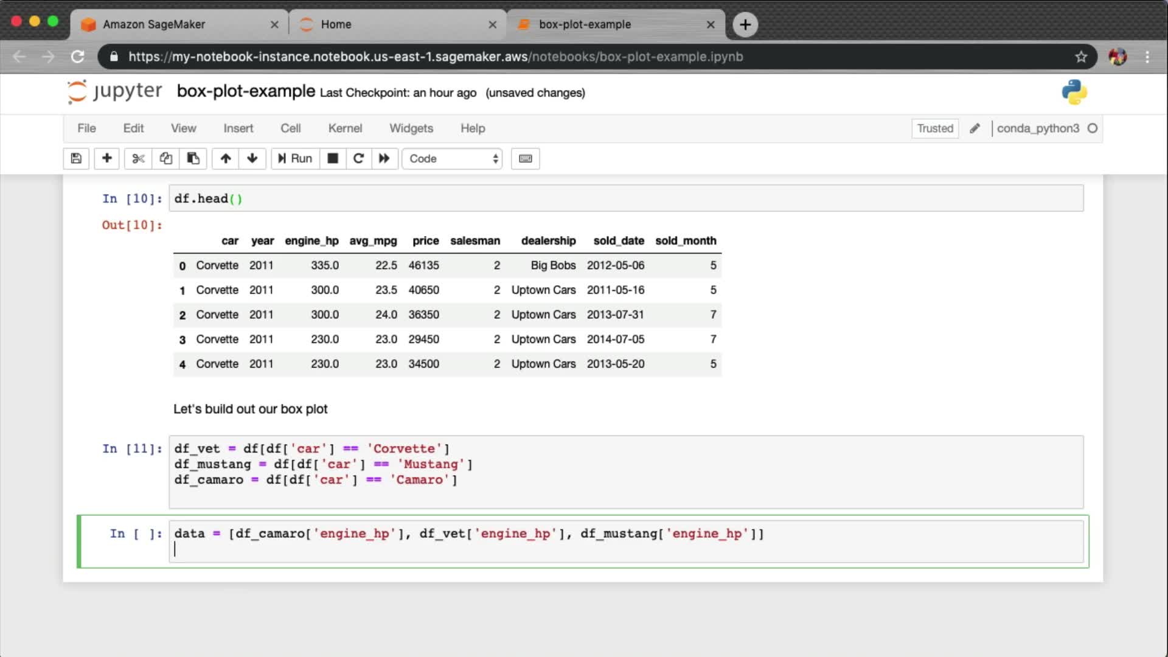
Task: Open the Widgets menu
Action: [411, 128]
